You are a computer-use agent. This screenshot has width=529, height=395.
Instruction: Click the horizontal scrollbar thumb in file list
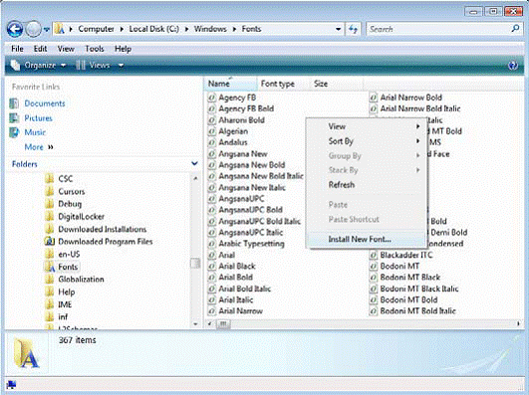coord(223,324)
